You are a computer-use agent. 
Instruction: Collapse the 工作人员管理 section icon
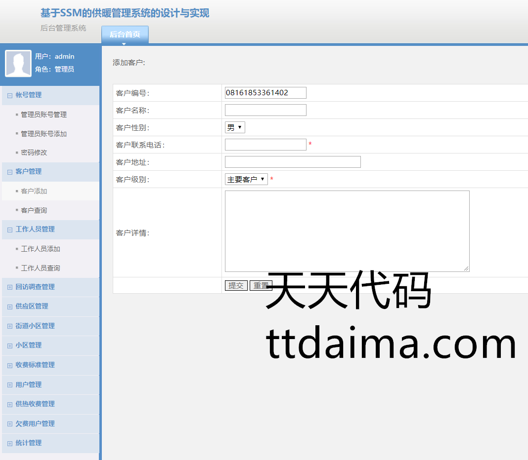click(10, 230)
